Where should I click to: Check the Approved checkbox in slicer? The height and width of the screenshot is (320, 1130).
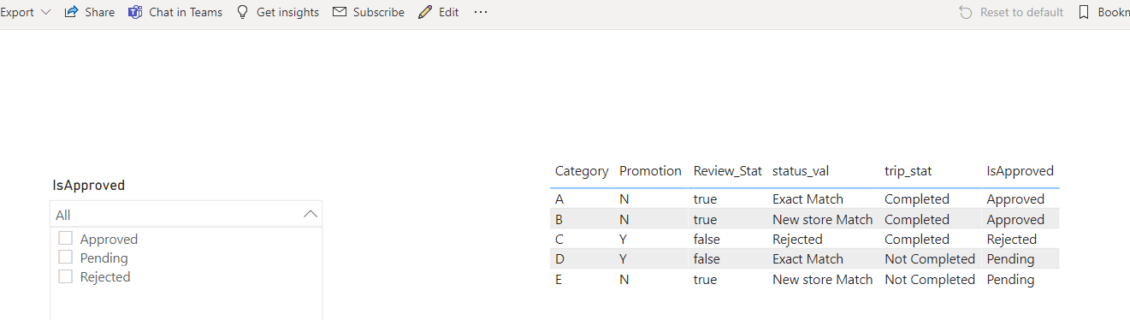[65, 238]
